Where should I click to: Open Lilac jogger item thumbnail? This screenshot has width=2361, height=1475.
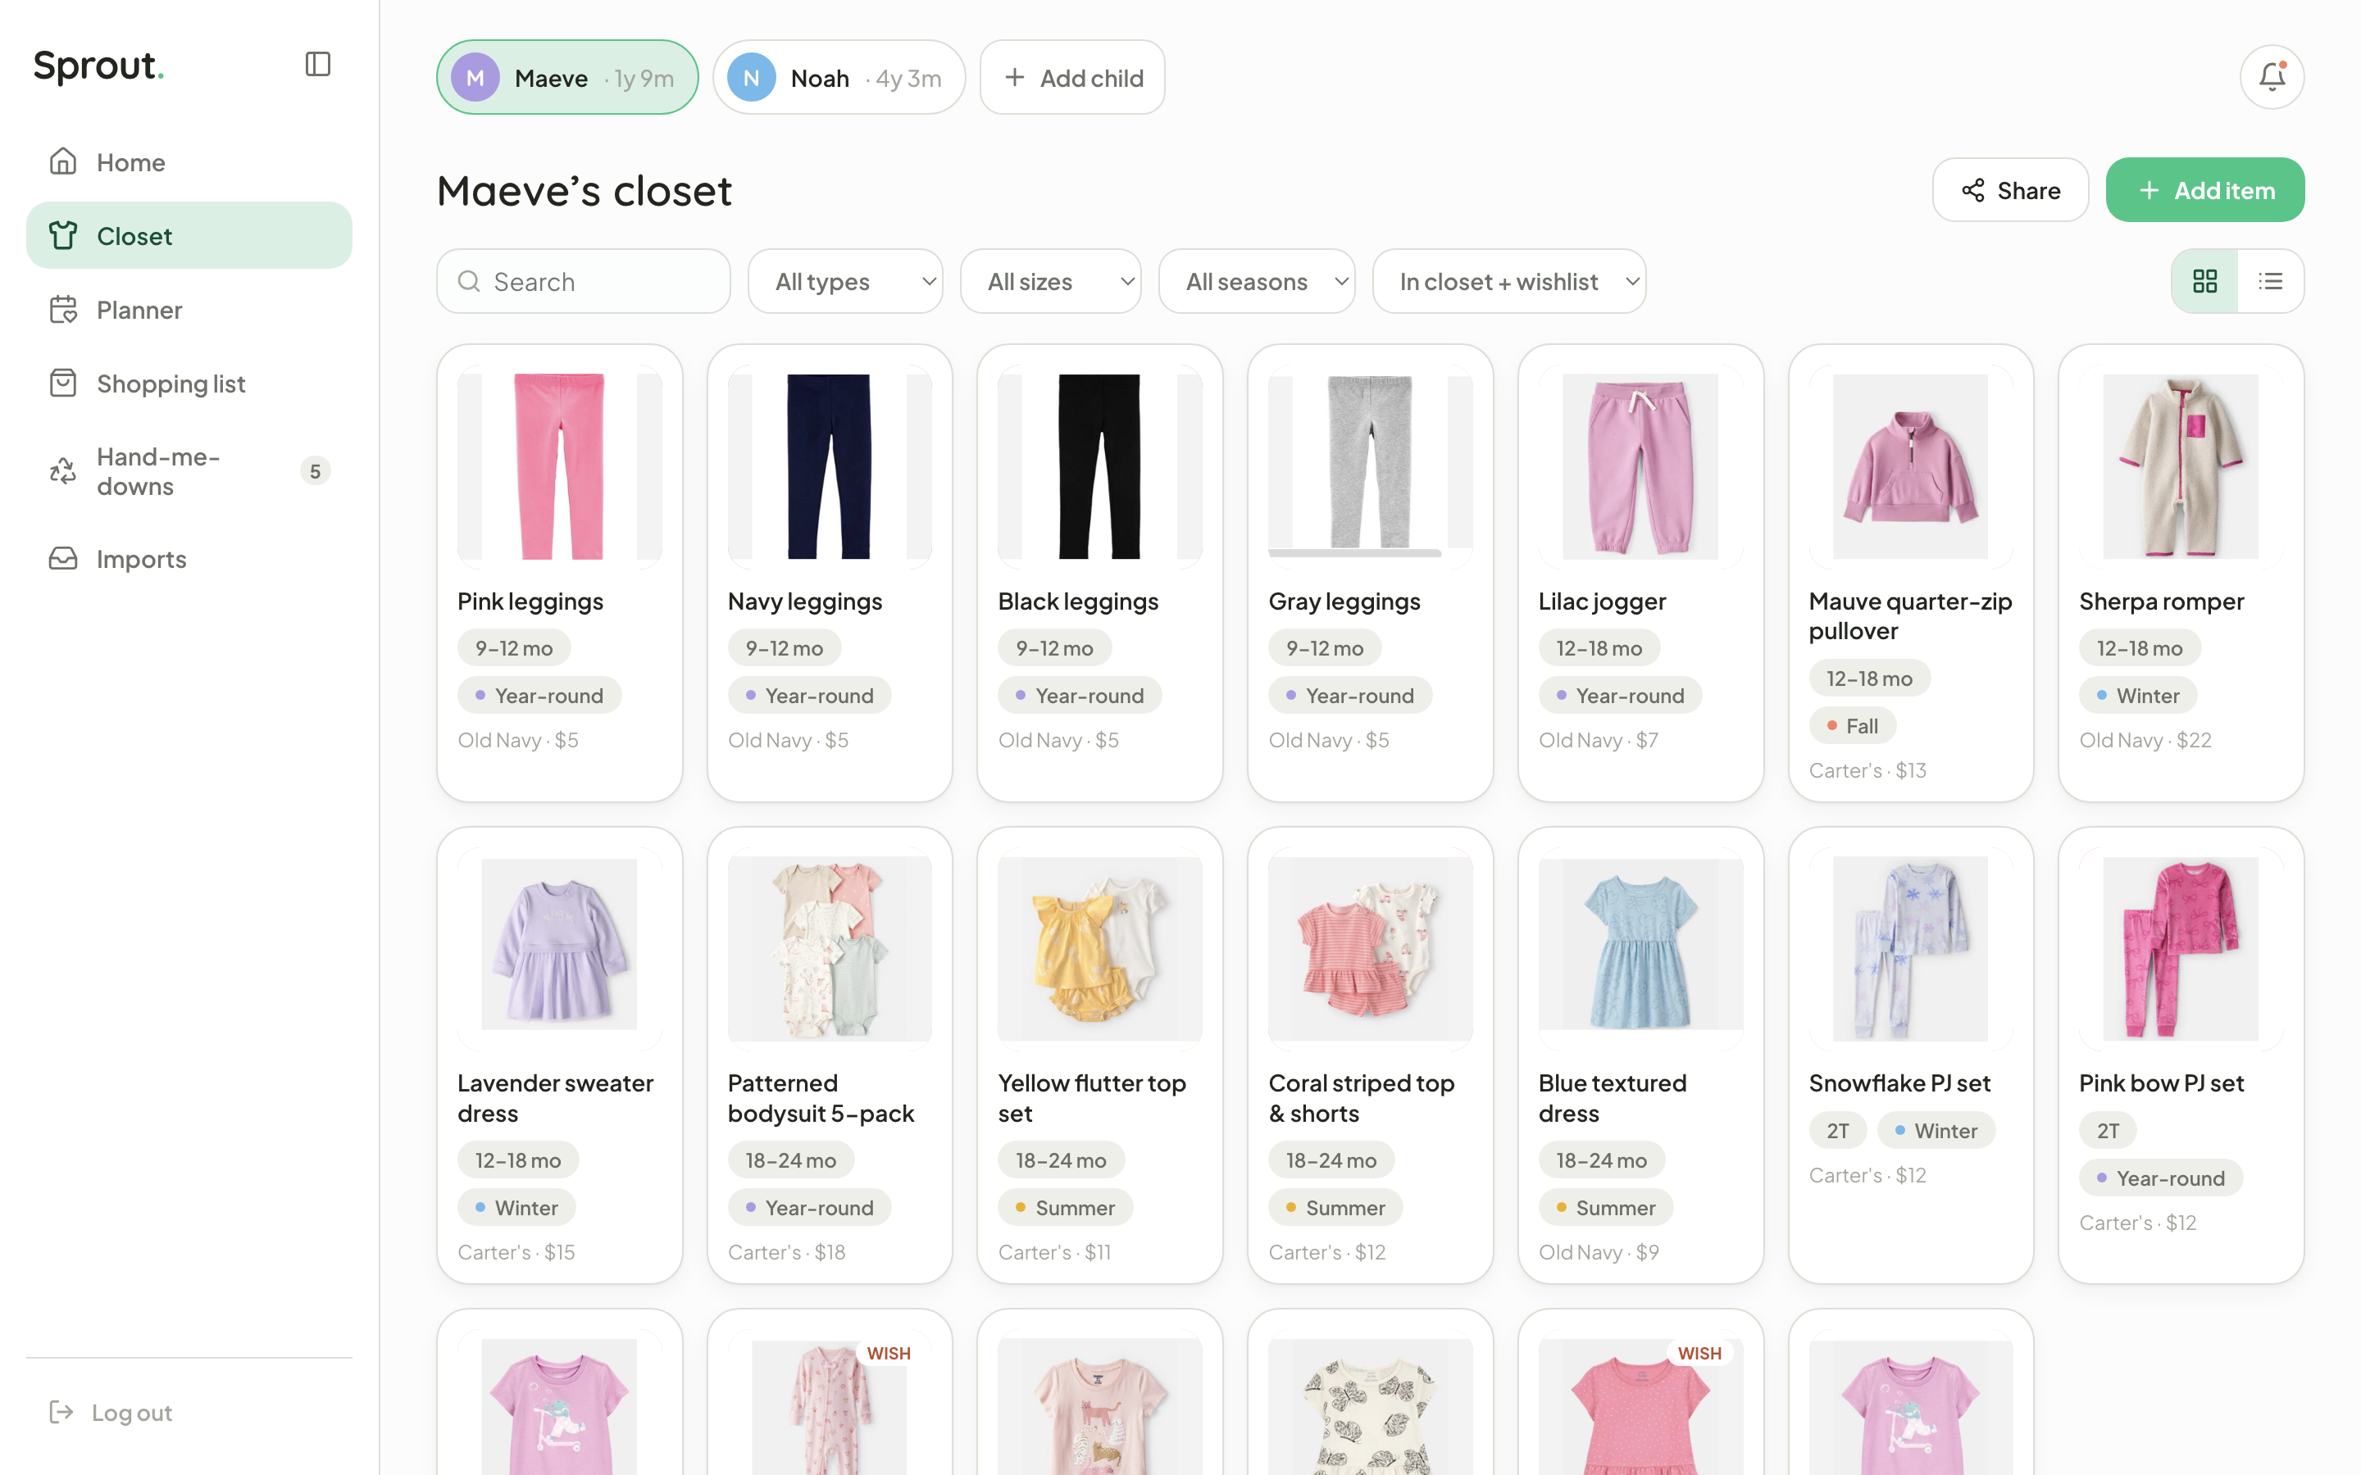pyautogui.click(x=1640, y=466)
